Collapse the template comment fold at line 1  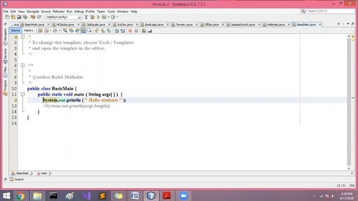[x=22, y=37]
